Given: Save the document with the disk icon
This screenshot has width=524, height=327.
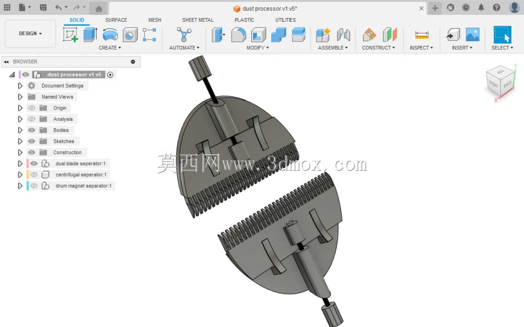Looking at the screenshot, I should point(43,7).
